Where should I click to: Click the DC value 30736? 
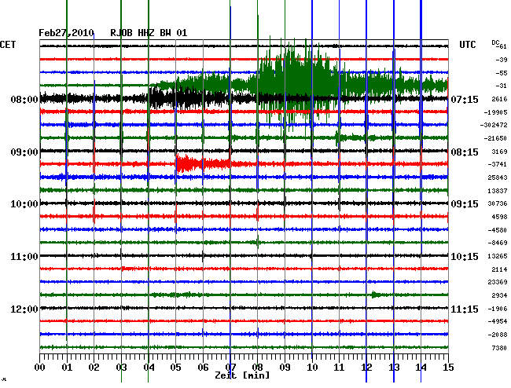click(498, 203)
